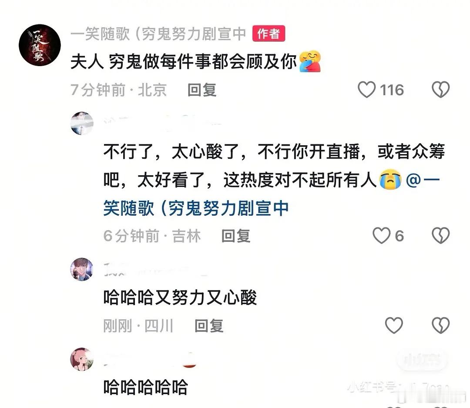Tap the crying emoji in Jilin comment
The width and height of the screenshot is (470, 408).
click(390, 180)
